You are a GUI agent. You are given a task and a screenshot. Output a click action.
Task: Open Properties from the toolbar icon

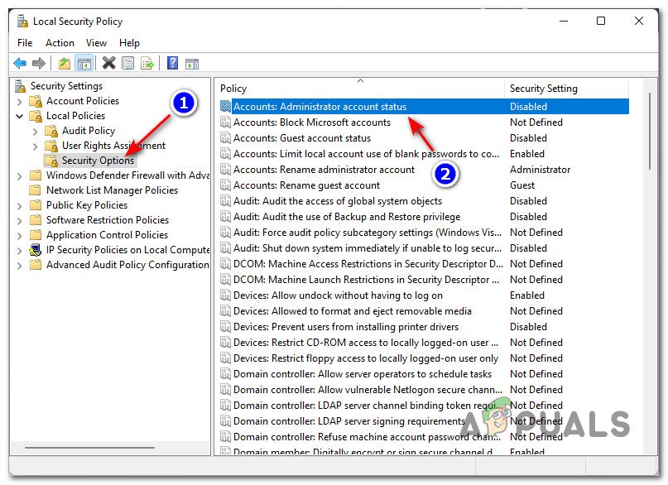click(x=127, y=63)
